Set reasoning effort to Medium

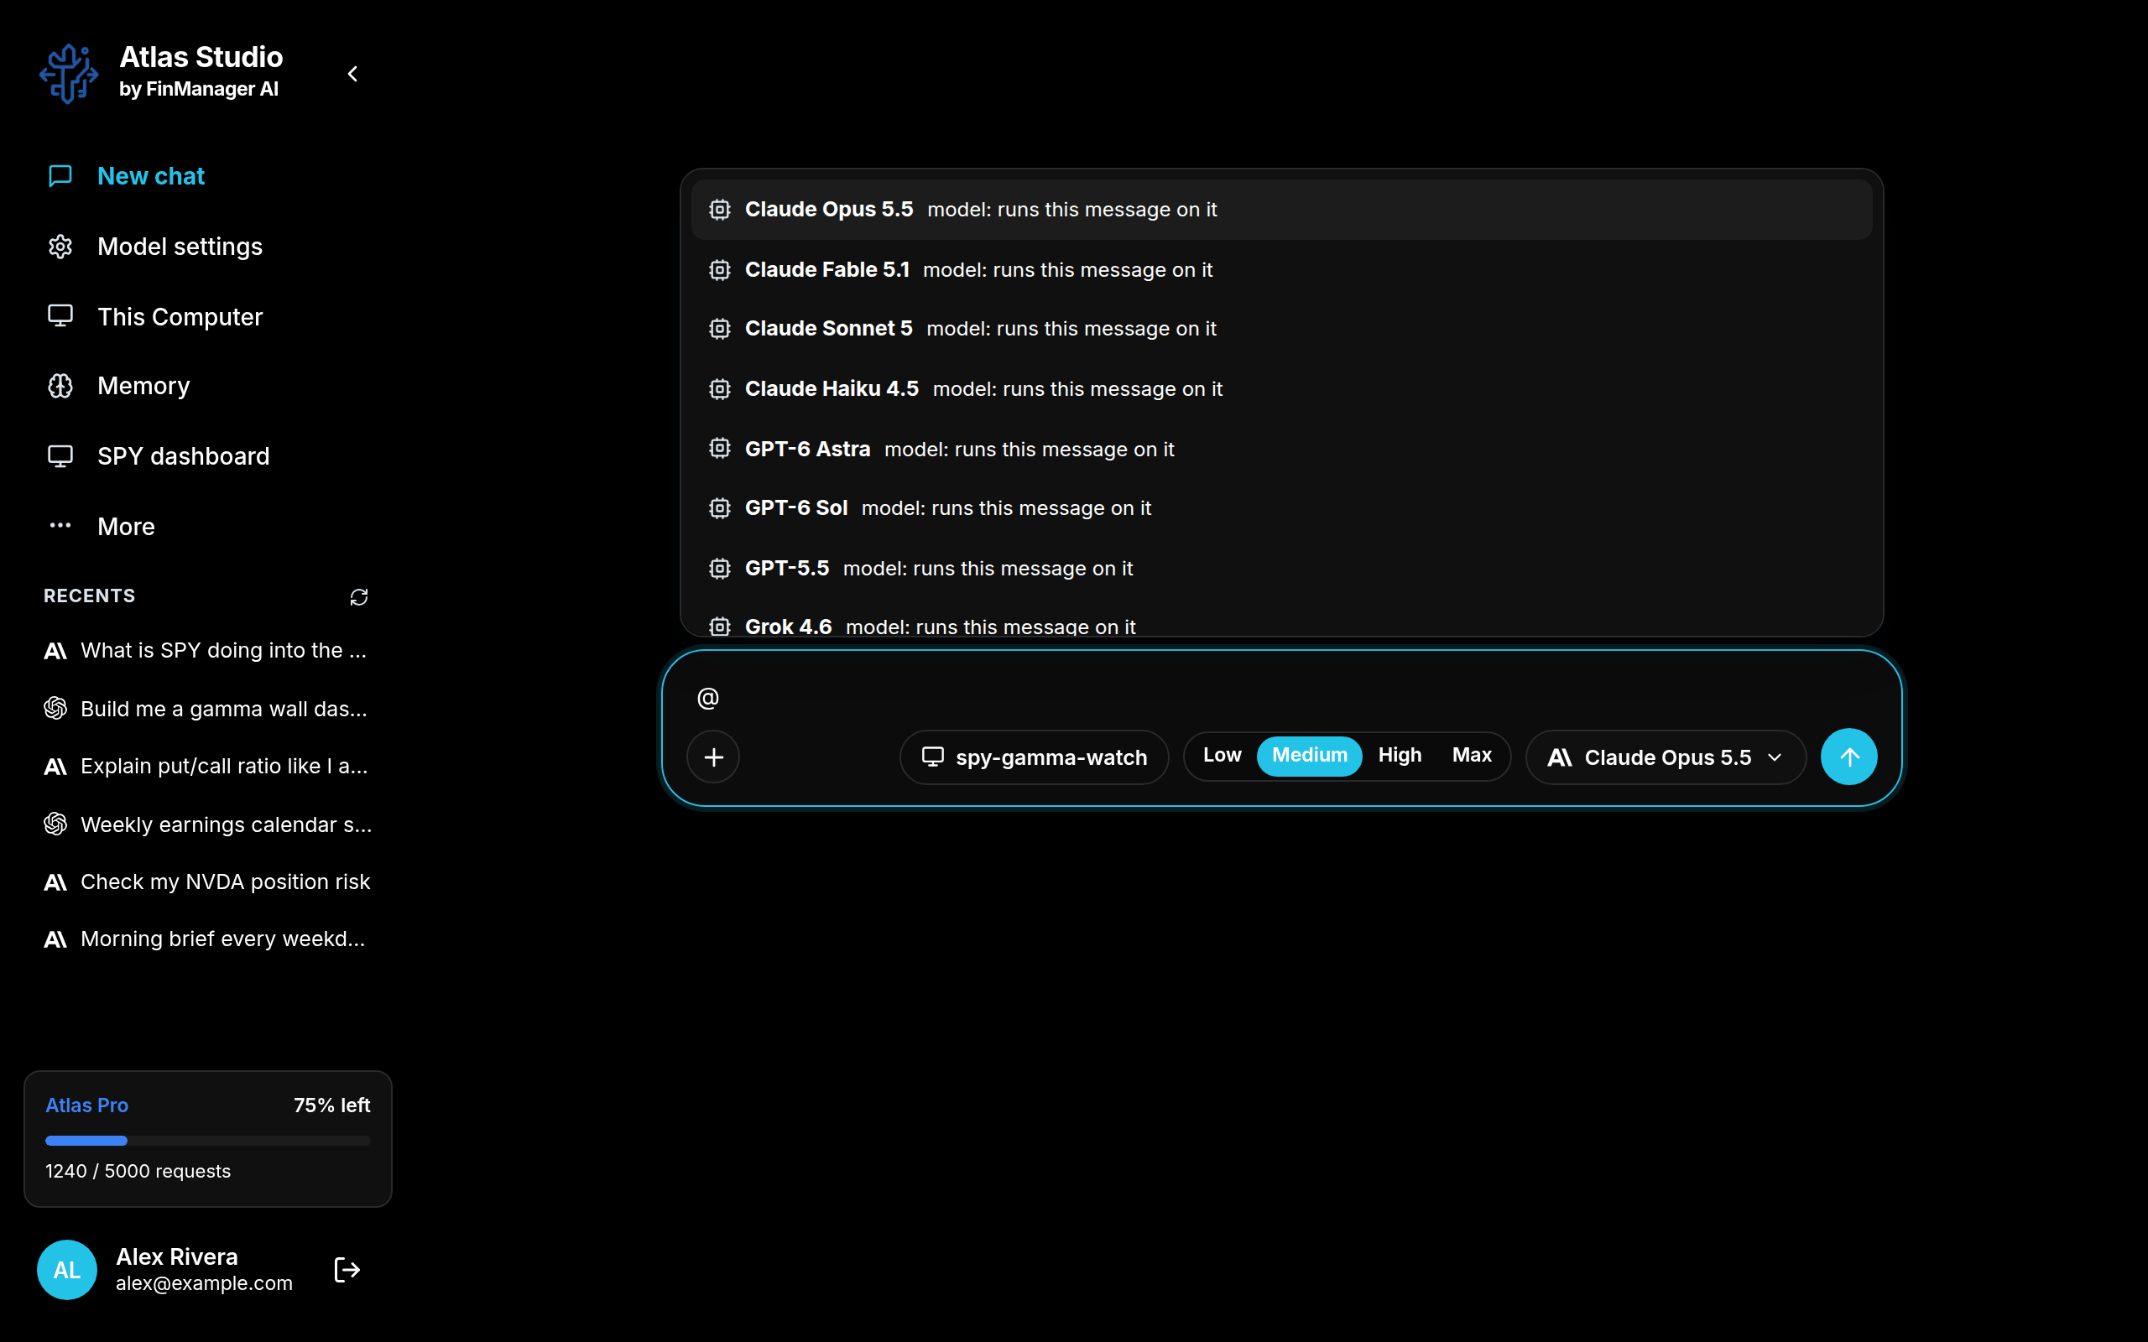(1309, 756)
